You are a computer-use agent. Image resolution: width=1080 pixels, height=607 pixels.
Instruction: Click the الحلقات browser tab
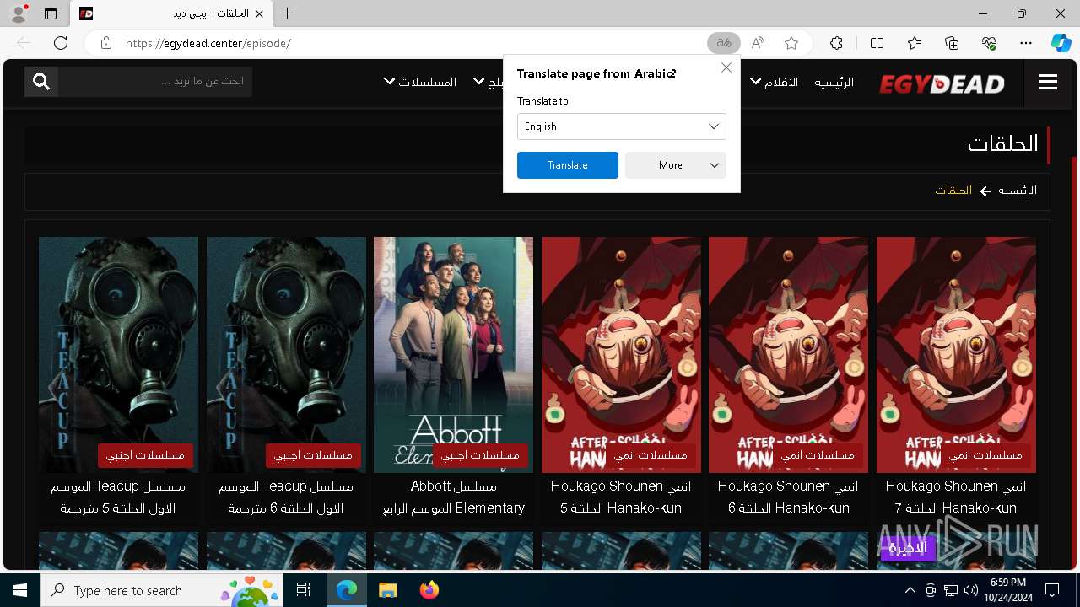pyautogui.click(x=172, y=13)
